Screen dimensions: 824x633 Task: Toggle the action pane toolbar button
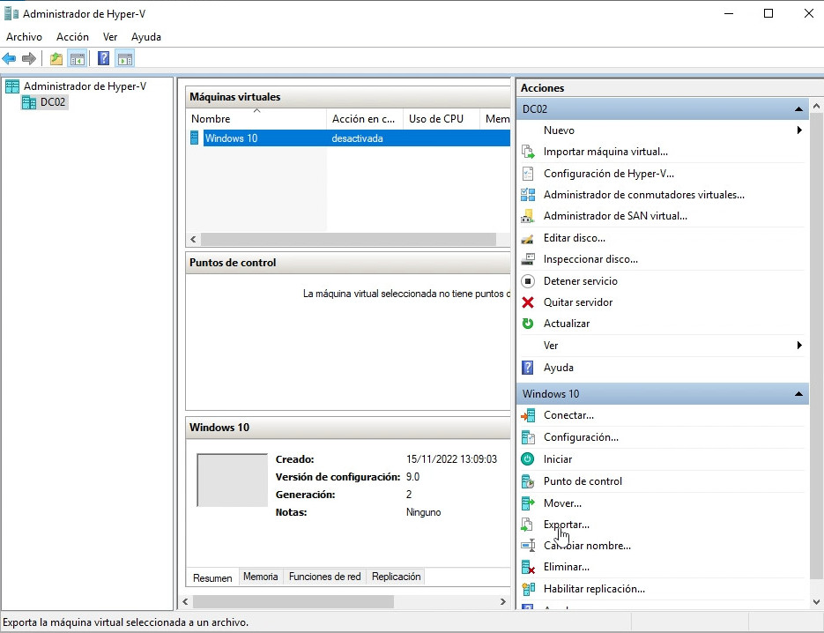point(125,59)
